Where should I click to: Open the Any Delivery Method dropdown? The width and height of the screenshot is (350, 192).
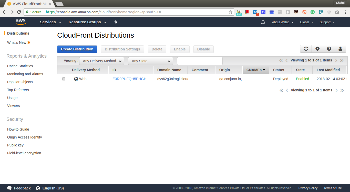102,61
